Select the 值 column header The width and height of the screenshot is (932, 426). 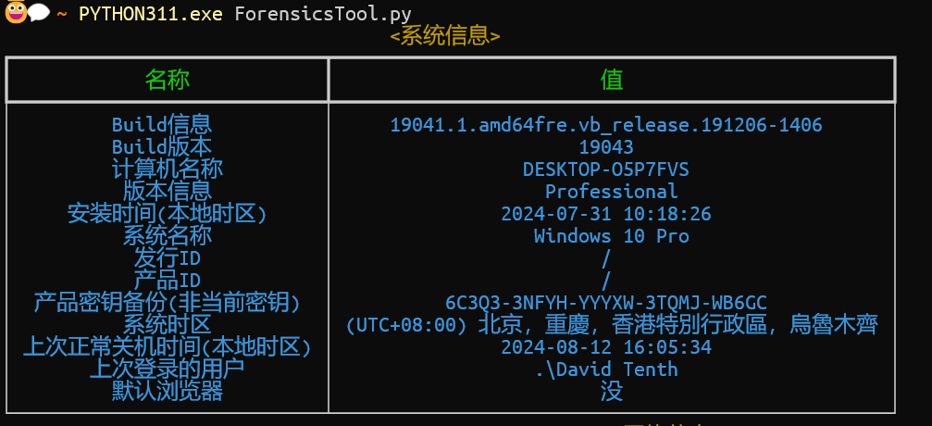click(x=612, y=80)
